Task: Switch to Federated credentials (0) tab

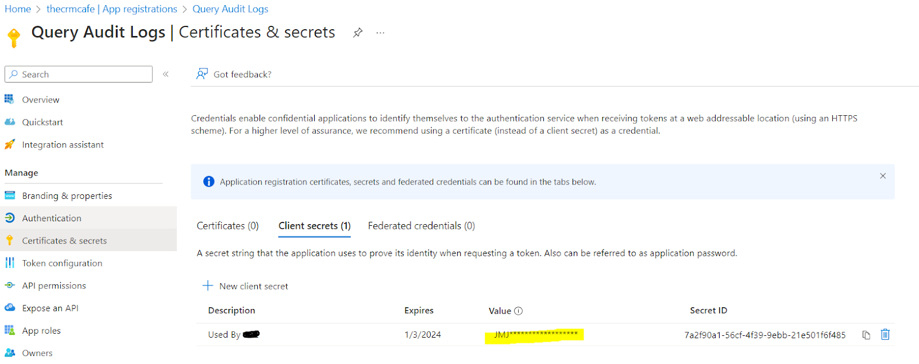Action: tap(422, 226)
